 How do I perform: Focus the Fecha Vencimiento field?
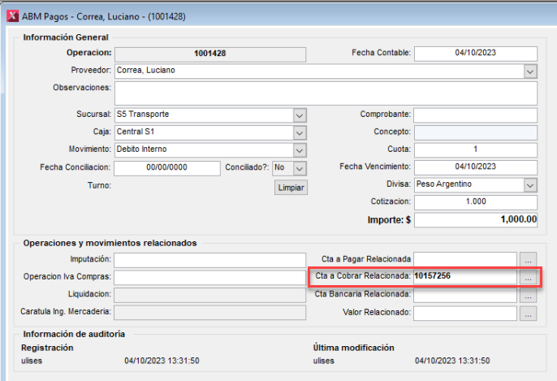tap(475, 167)
